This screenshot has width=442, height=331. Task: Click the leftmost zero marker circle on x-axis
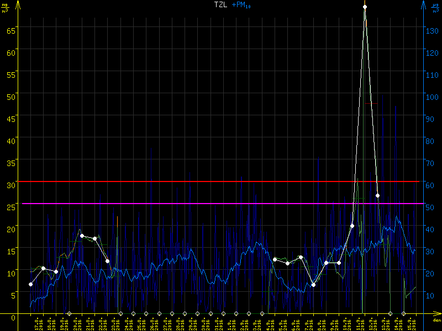69,314
